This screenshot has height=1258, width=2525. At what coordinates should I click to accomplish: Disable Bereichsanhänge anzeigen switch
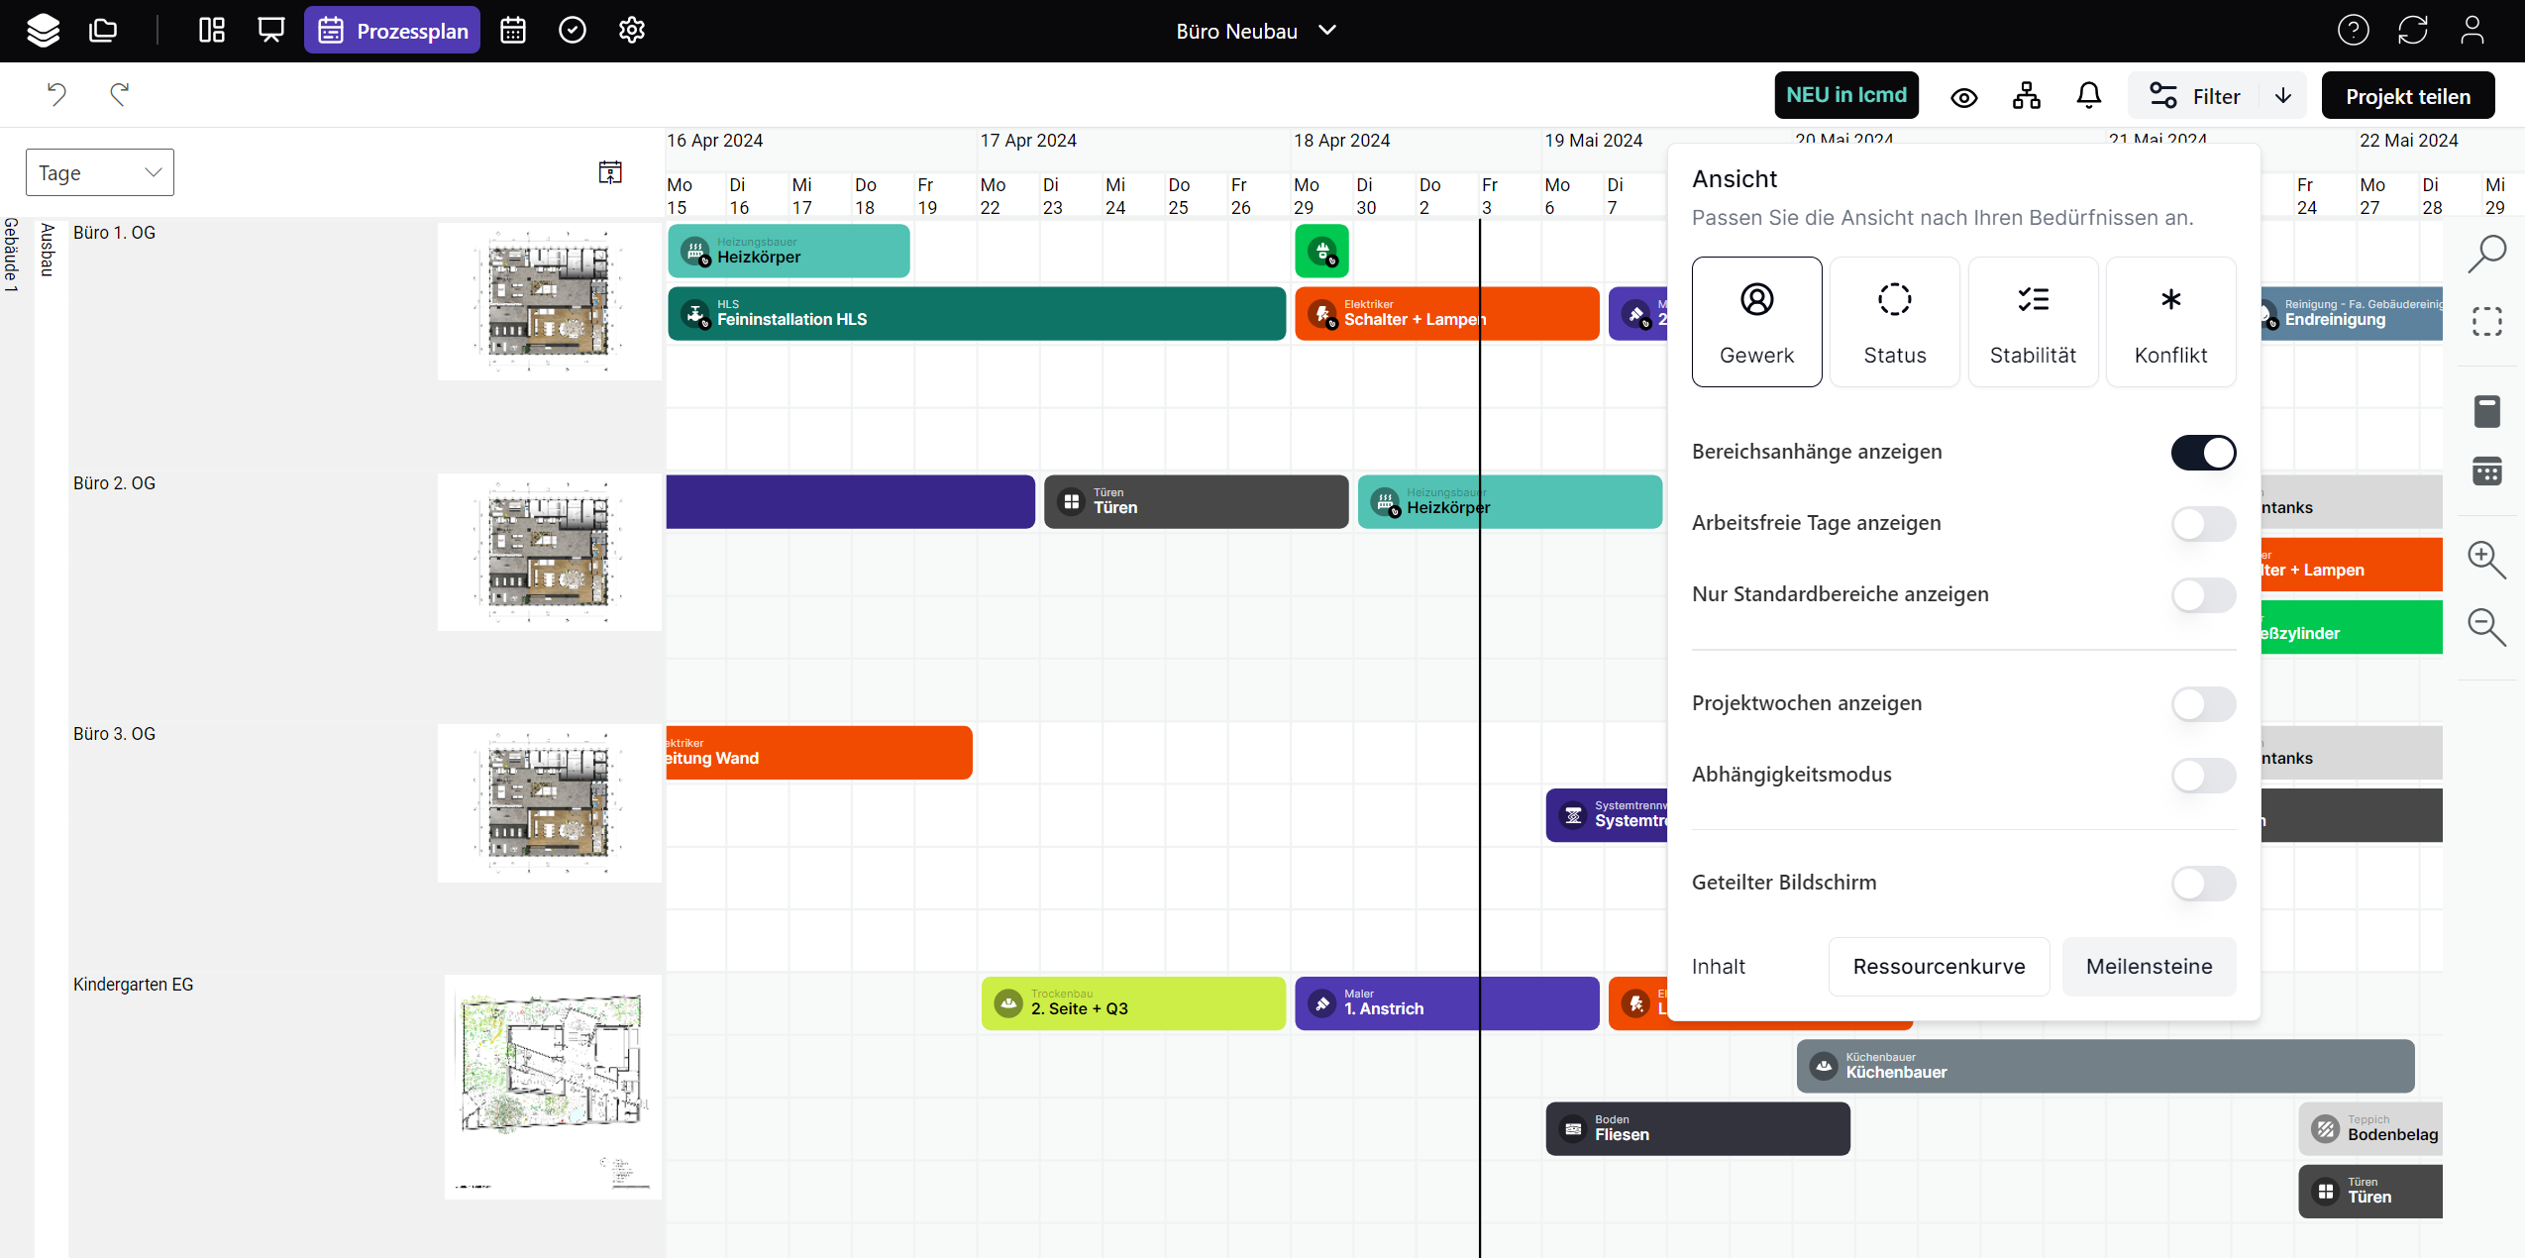[x=2202, y=453]
